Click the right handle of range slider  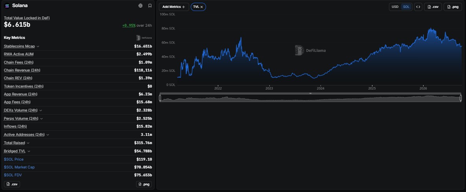click(x=461, y=98)
